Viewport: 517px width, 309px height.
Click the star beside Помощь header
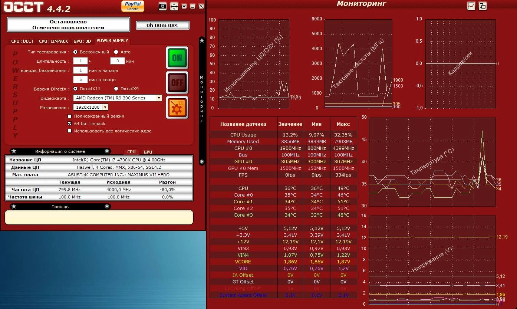pyautogui.click(x=14, y=207)
